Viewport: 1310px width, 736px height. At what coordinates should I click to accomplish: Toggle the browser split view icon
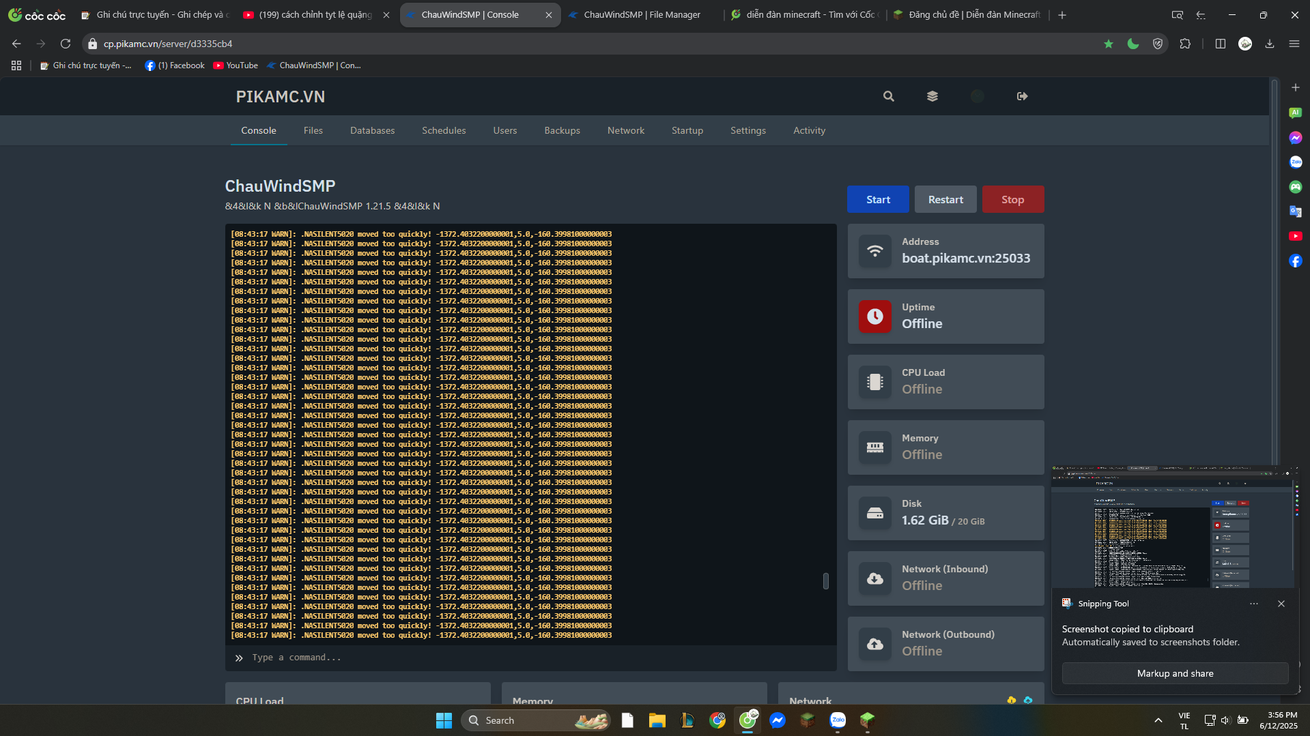pyautogui.click(x=1221, y=44)
